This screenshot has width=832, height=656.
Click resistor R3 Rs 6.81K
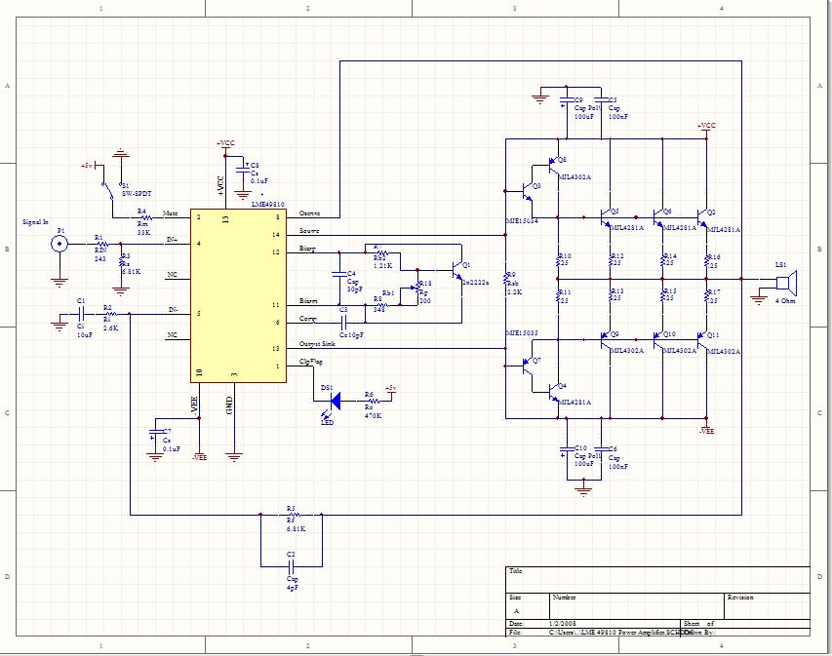(x=121, y=263)
